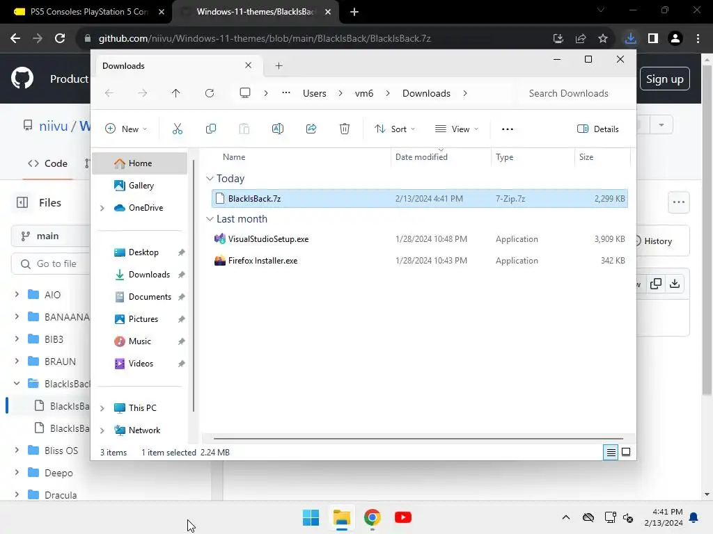This screenshot has height=534, width=713.
Task: Open Music quick access folder
Action: 139,341
